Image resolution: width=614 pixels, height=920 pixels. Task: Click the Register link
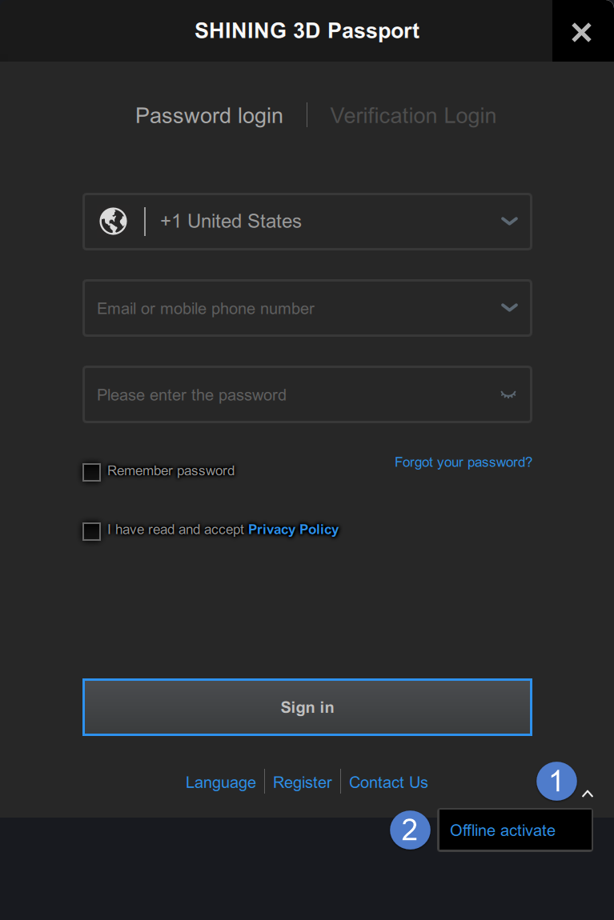tap(303, 782)
